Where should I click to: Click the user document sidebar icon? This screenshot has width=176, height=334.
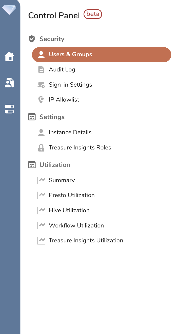tap(9, 83)
